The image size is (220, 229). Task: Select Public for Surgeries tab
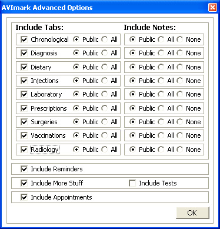[x=76, y=122]
